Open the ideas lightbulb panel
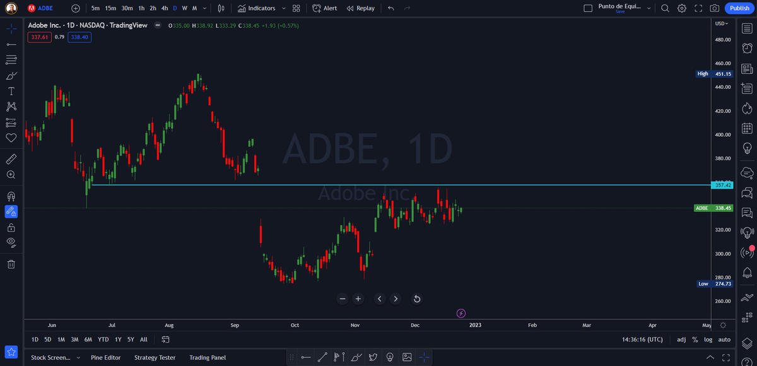This screenshot has height=366, width=757. tap(748, 148)
